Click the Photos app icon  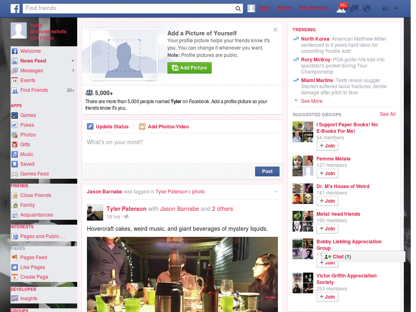point(15,135)
